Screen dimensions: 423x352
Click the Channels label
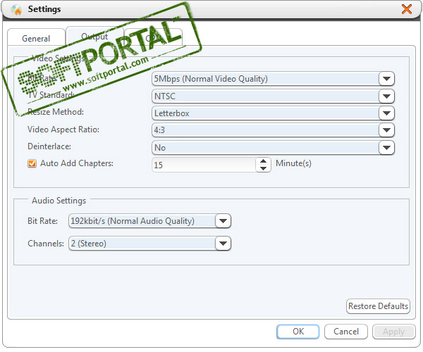pyautogui.click(x=46, y=244)
